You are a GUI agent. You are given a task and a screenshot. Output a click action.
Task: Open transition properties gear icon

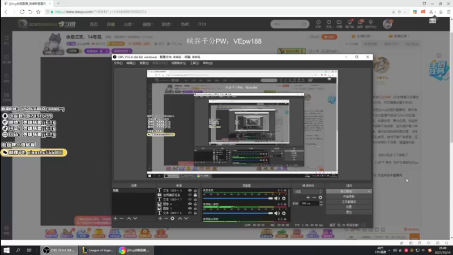pyautogui.click(x=320, y=197)
